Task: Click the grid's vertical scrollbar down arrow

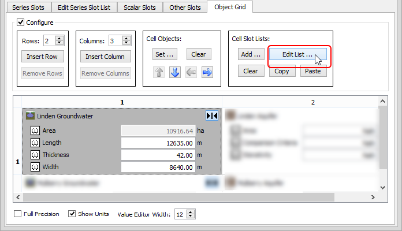Action: click(381, 187)
